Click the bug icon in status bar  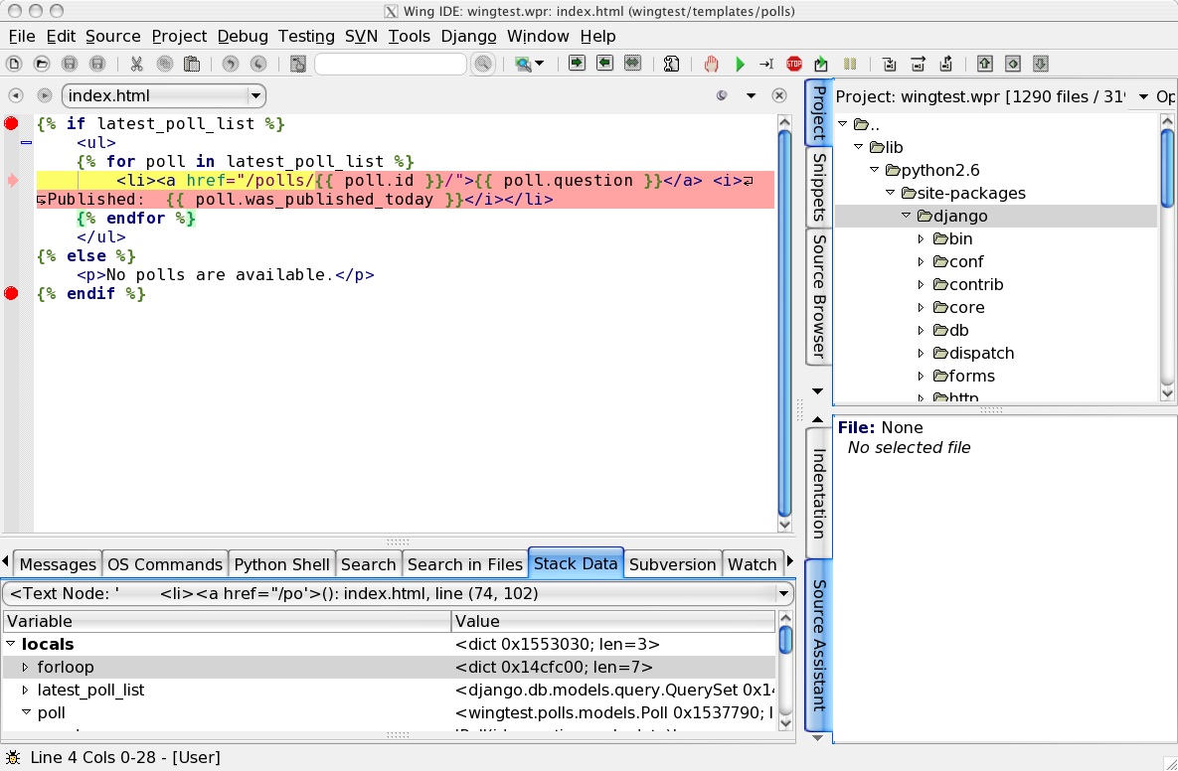[x=14, y=757]
